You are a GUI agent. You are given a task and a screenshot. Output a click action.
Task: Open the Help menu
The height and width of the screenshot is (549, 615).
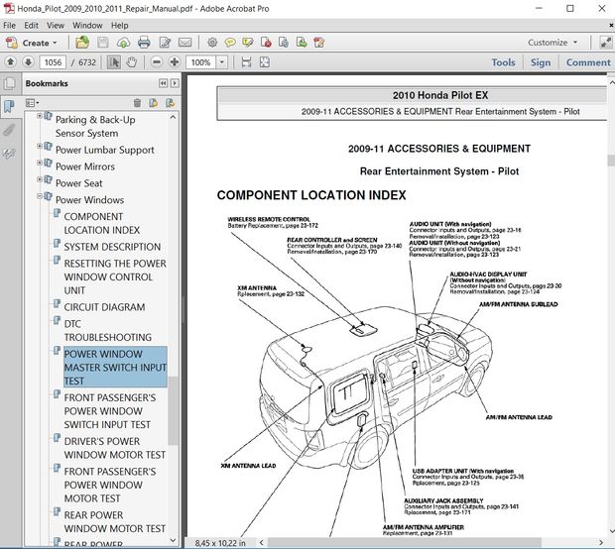coord(119,26)
